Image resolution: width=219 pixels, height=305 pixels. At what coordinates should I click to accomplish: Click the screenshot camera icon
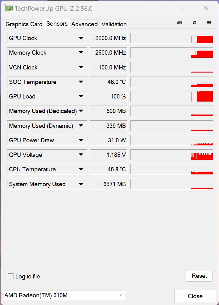(180, 23)
